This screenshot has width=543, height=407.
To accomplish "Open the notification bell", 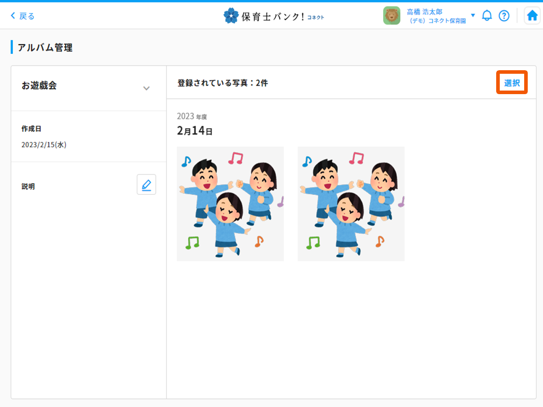I will [487, 15].
